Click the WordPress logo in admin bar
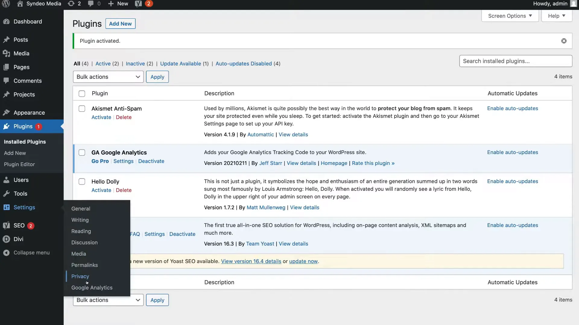This screenshot has height=325, width=579. [6, 4]
